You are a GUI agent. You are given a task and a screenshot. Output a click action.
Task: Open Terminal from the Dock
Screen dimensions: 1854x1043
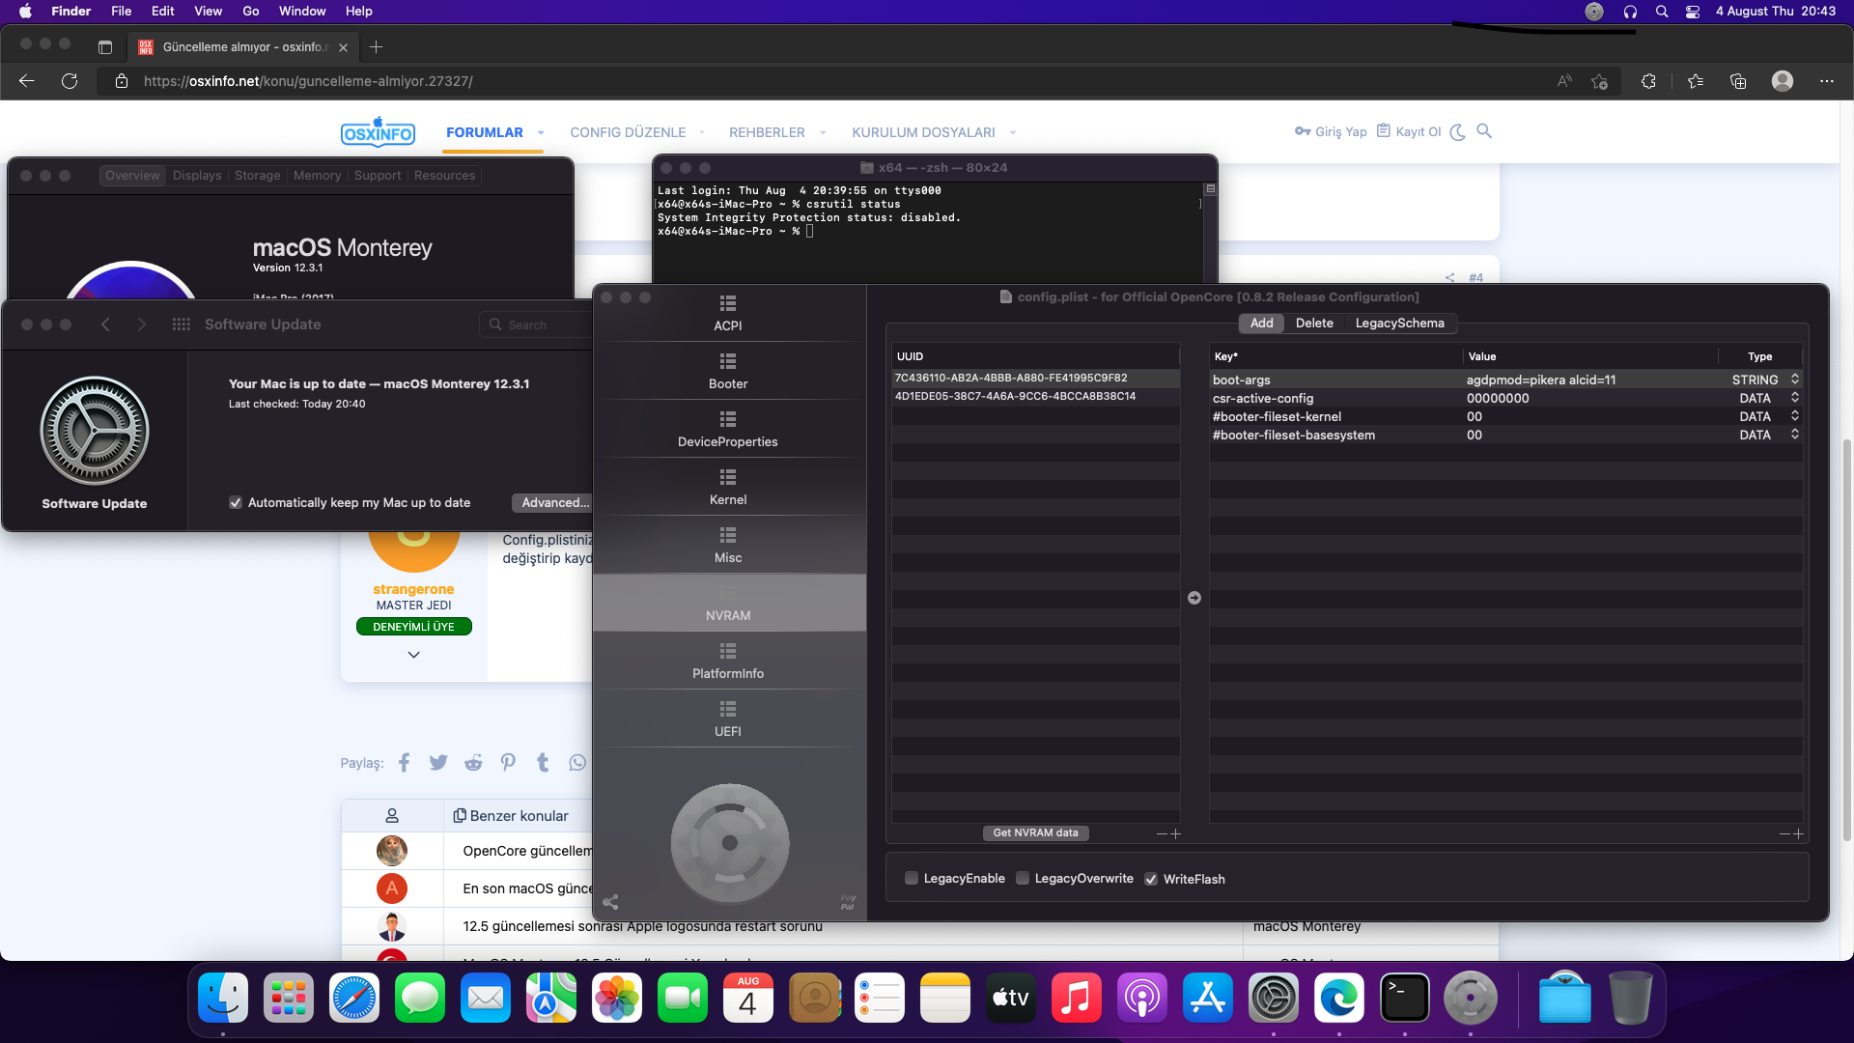[x=1404, y=998]
